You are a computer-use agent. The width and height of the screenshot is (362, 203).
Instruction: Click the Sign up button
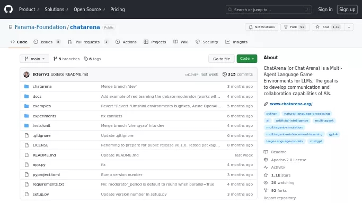(347, 10)
